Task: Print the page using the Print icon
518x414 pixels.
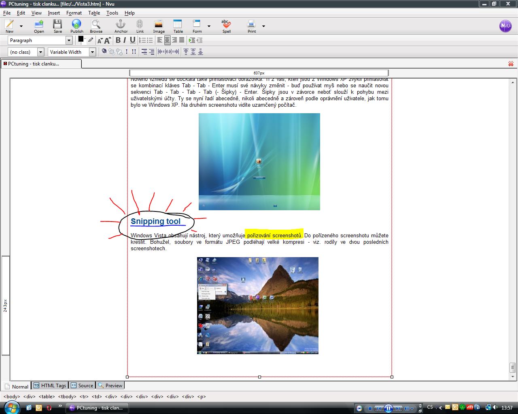Action: (252, 26)
